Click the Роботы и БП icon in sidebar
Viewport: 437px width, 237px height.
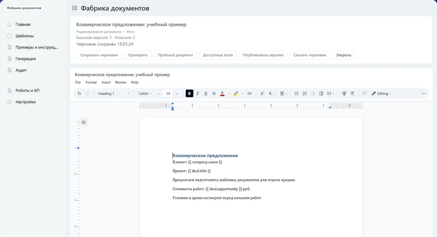[10, 90]
